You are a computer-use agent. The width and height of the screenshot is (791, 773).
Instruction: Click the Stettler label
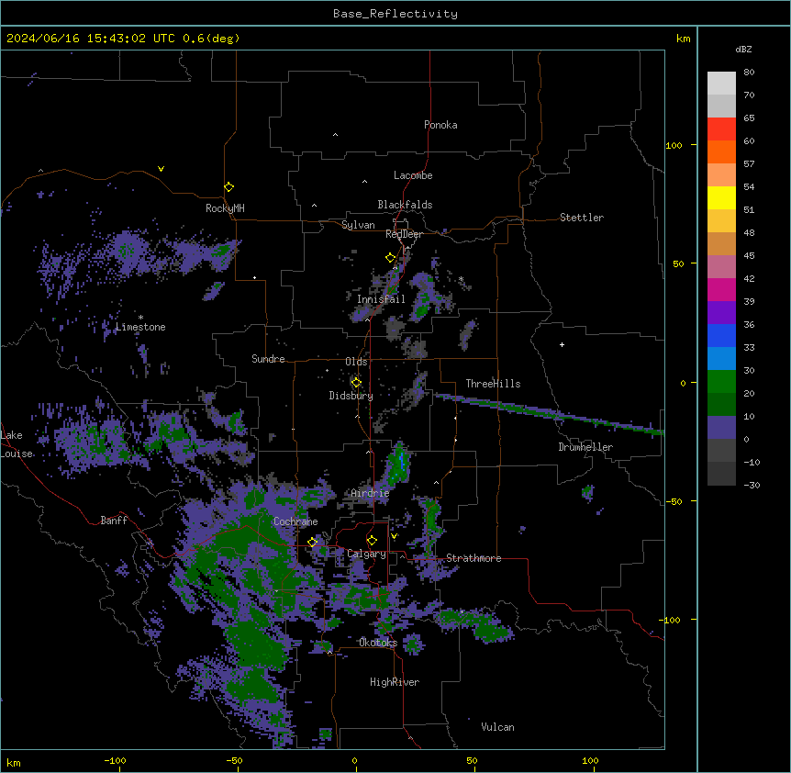pyautogui.click(x=582, y=218)
